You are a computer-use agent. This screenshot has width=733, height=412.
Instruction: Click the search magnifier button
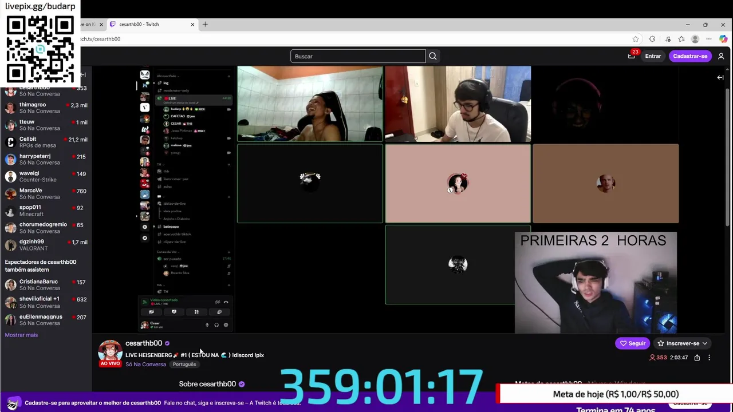tap(433, 56)
